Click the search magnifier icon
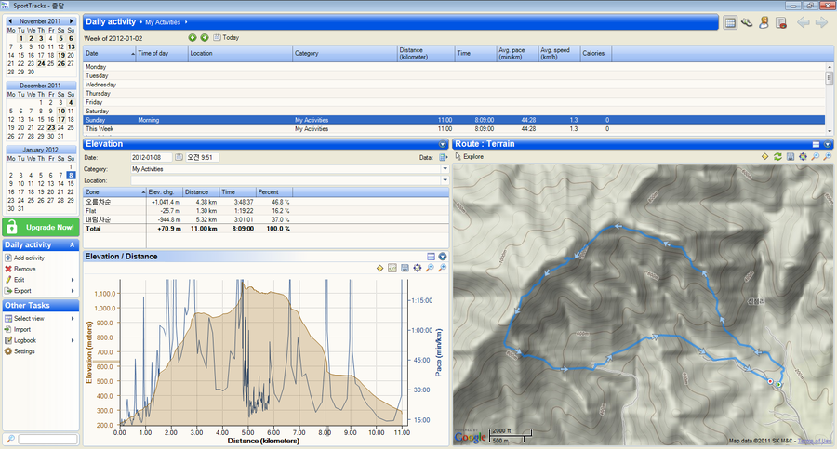 10,439
